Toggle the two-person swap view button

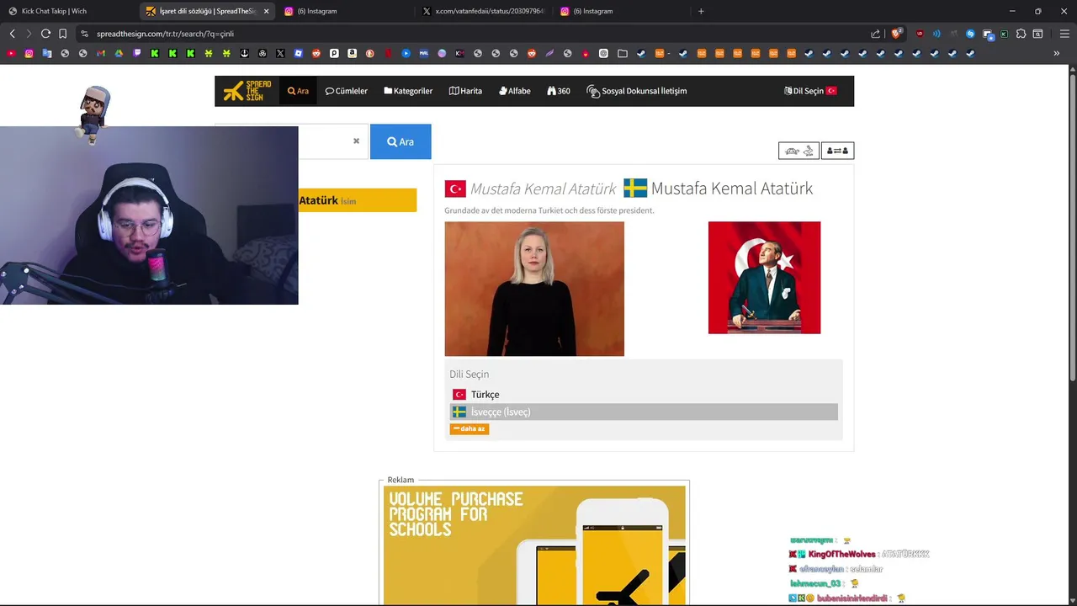click(837, 151)
